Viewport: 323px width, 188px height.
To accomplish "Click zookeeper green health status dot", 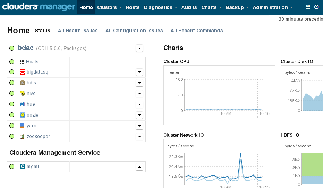I will 12,136.
